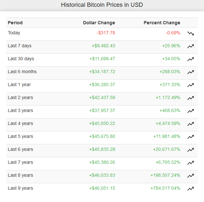The image size is (204, 202).
Task: Click the trend icon in Last 5 years row
Action: 191,137
